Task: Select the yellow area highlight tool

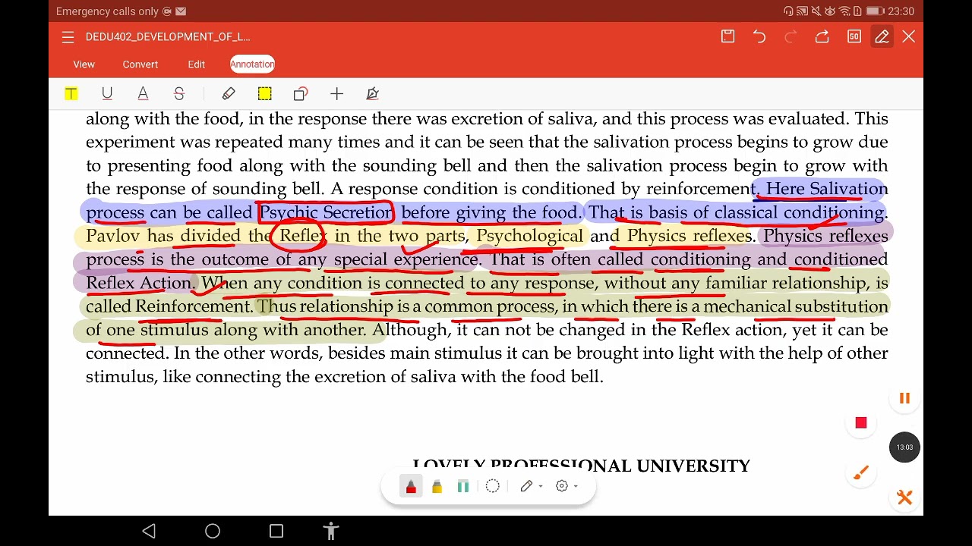Action: pos(264,94)
